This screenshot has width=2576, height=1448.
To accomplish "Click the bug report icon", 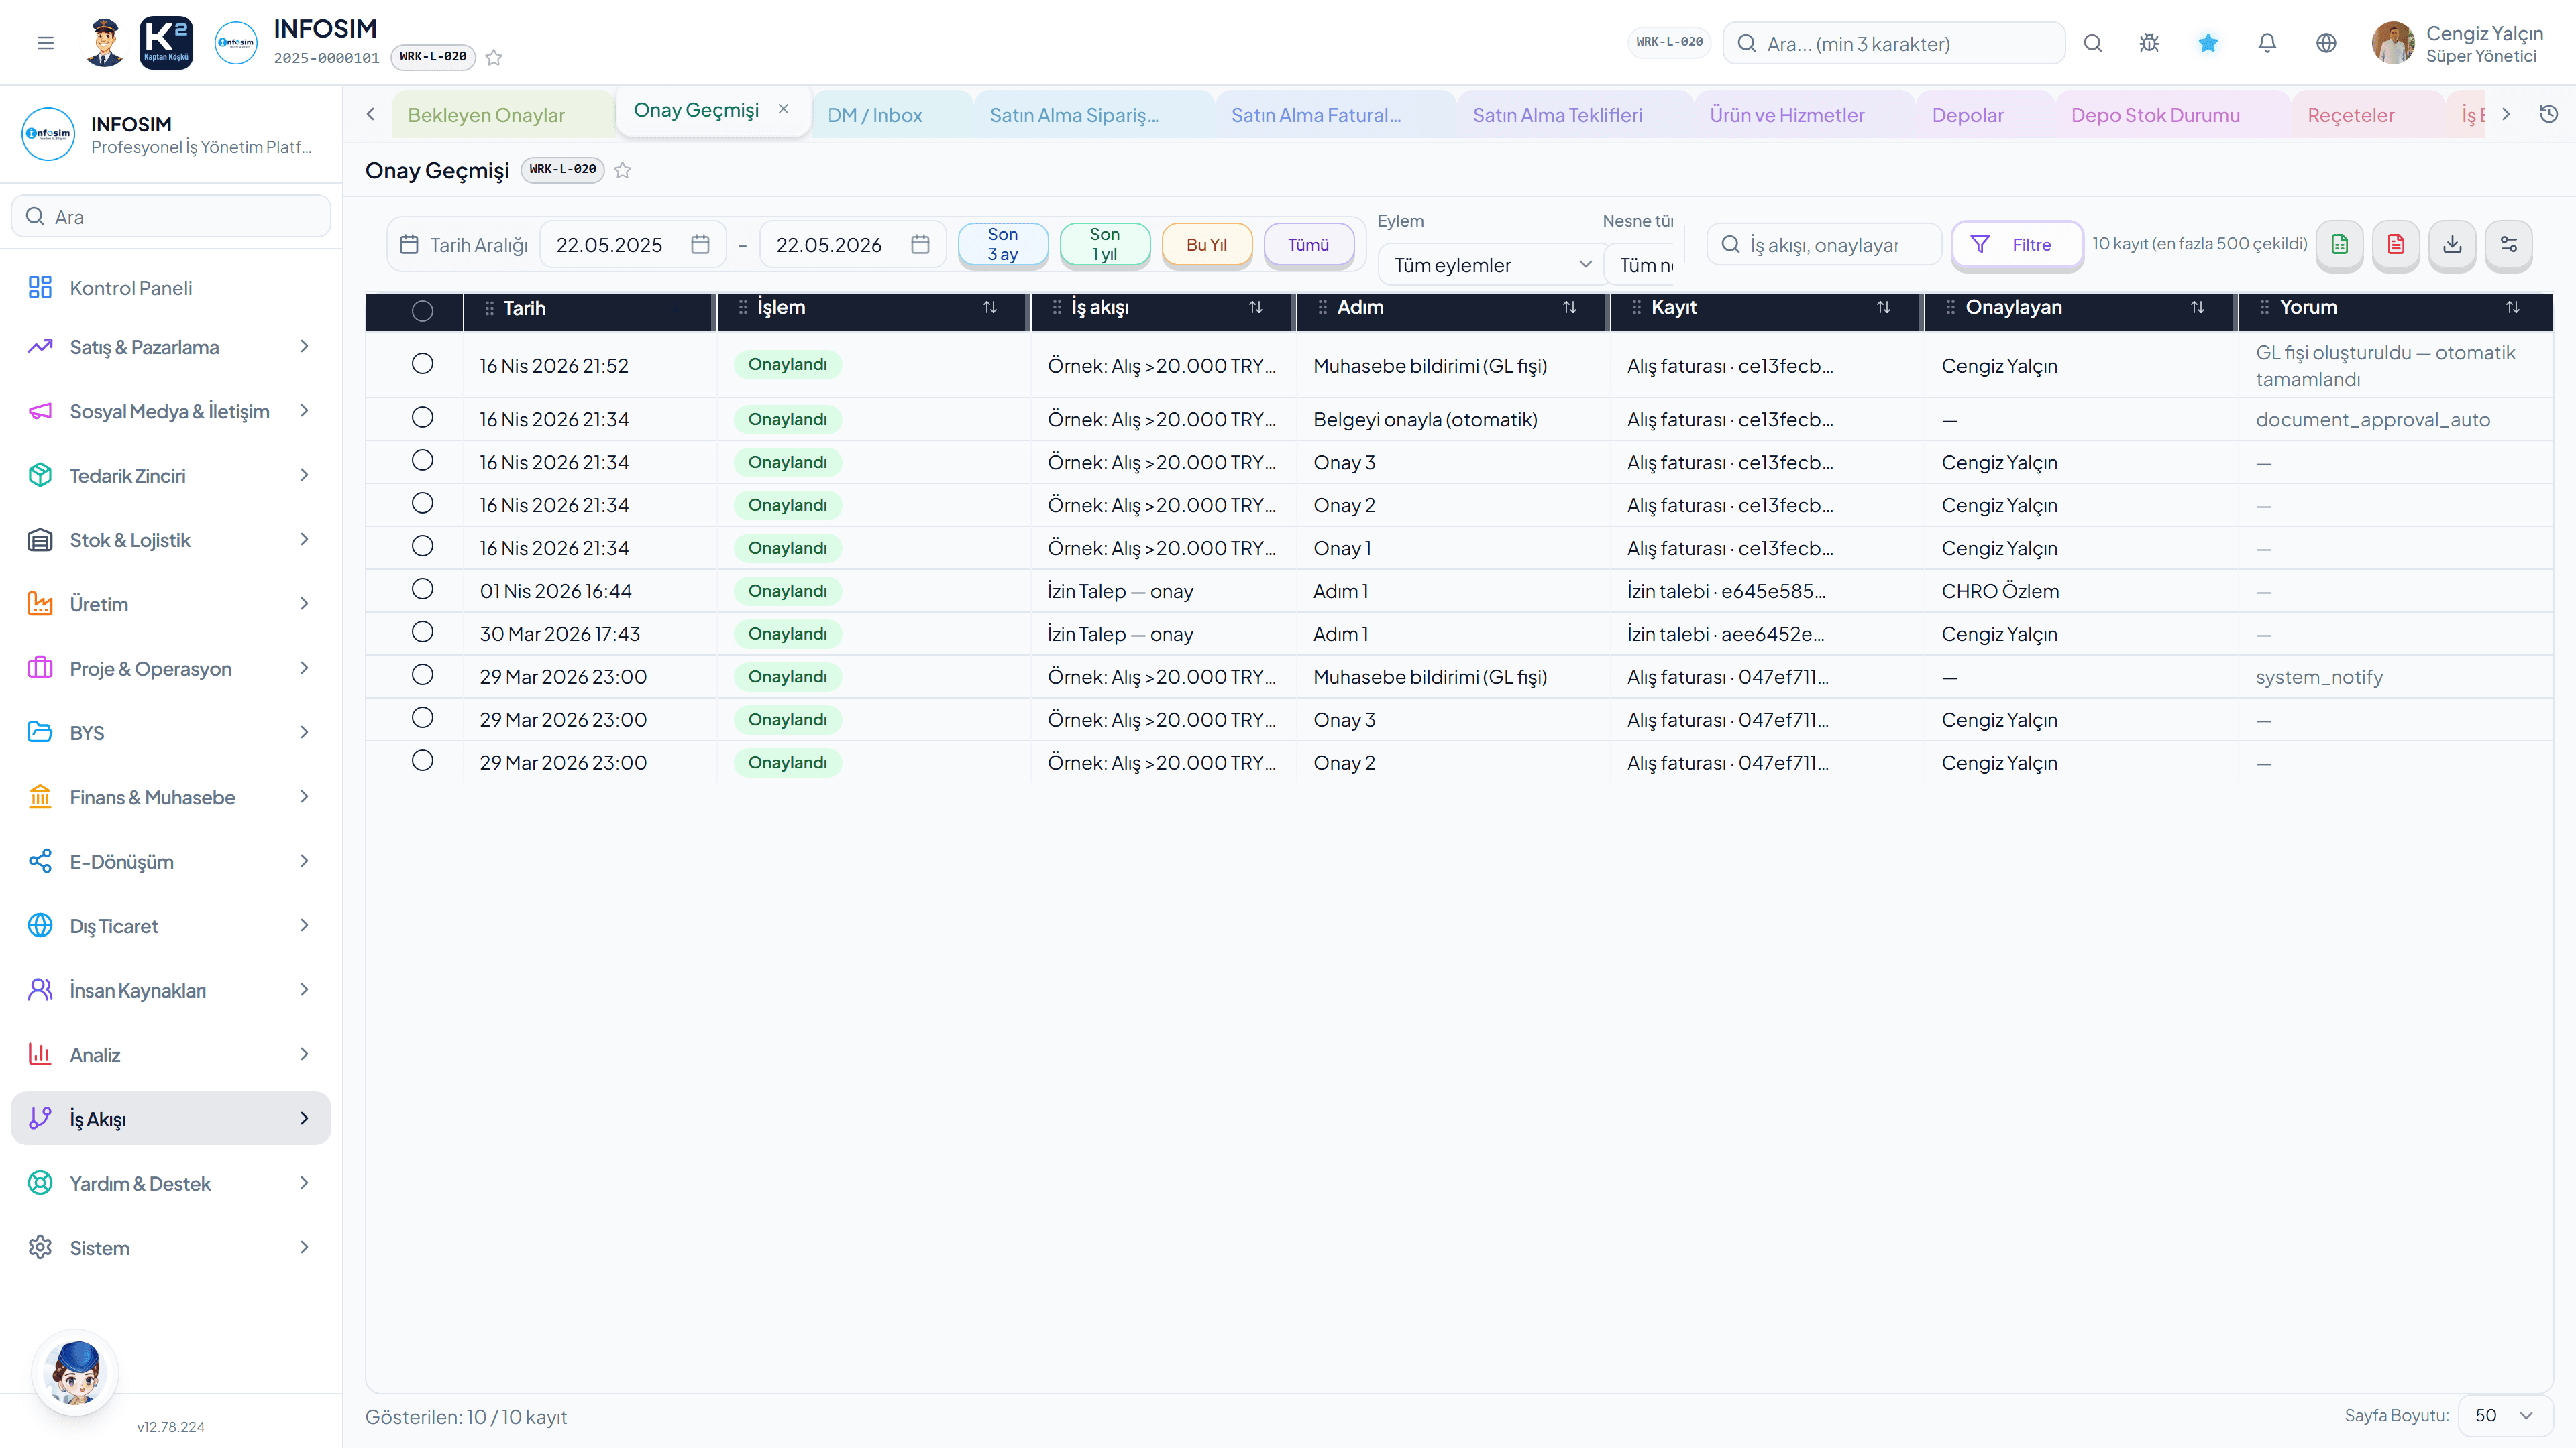I will (x=2149, y=43).
